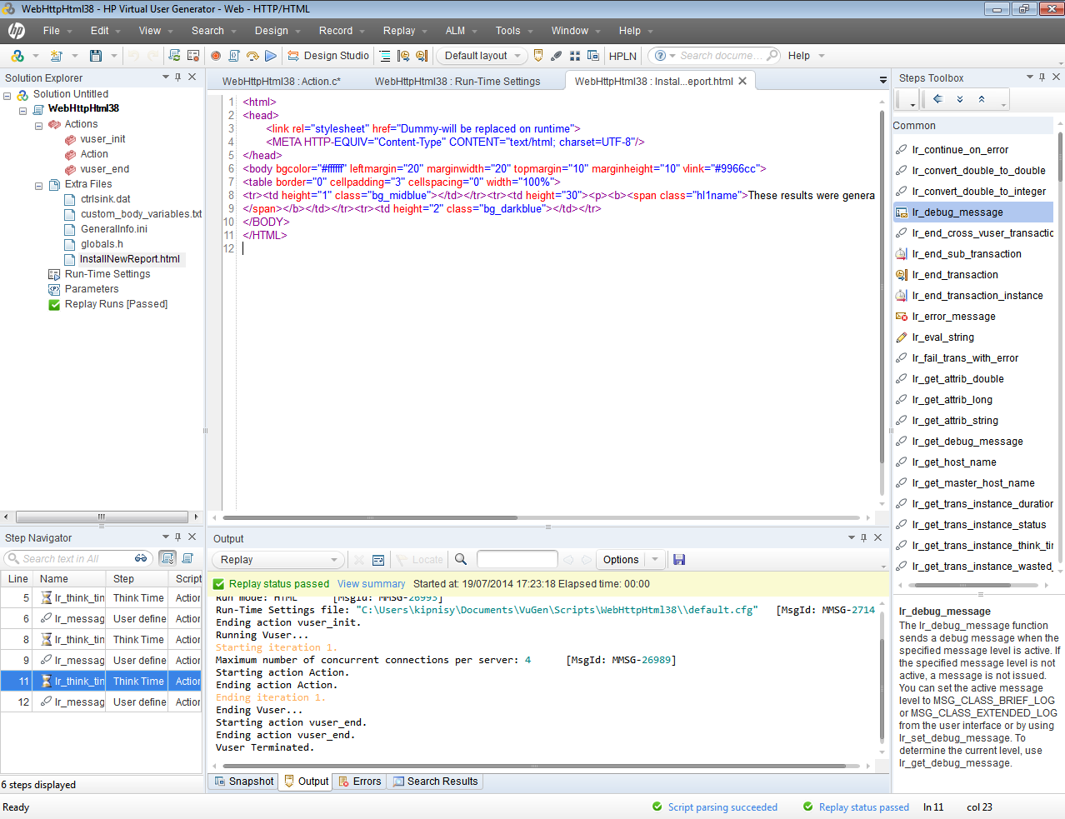Click the Recording Options toolbar icon
Viewport: 1065px width, 819px height.
[x=193, y=56]
